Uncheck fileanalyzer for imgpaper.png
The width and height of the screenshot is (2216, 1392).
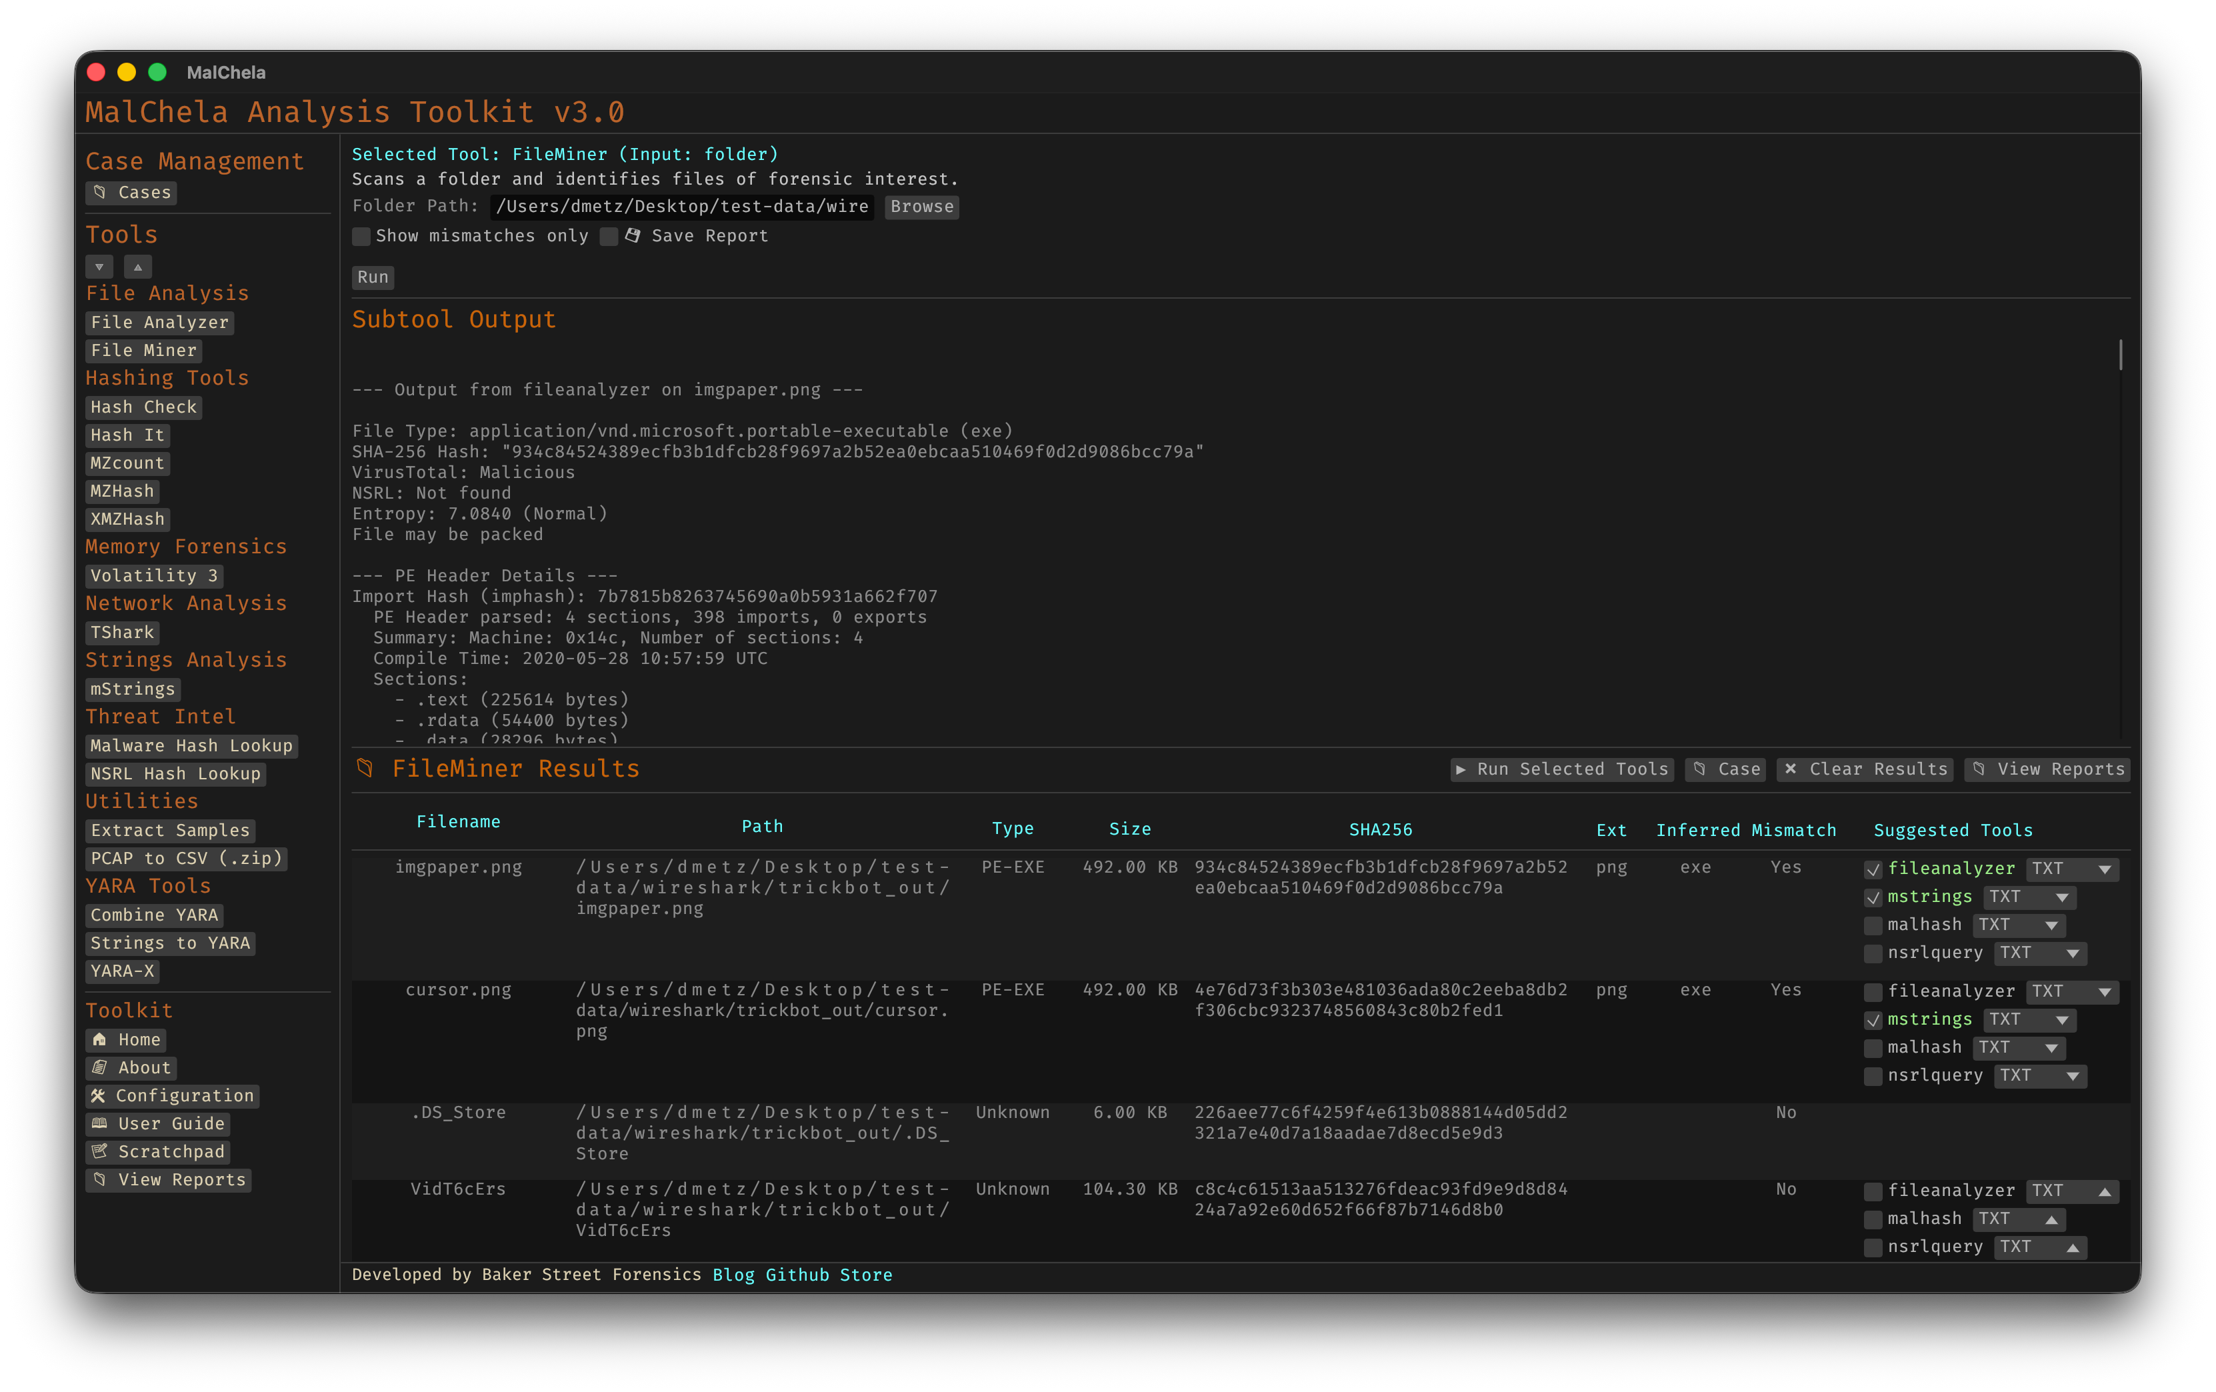[x=1873, y=869]
